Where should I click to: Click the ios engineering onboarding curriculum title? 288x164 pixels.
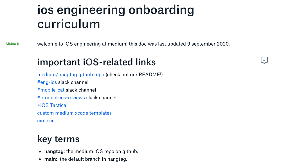coord(116,17)
